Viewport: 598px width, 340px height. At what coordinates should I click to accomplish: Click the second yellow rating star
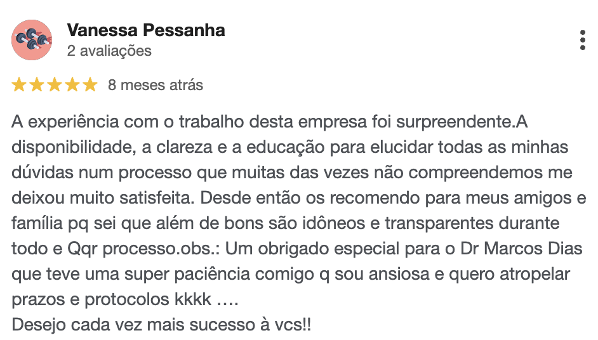click(x=37, y=84)
